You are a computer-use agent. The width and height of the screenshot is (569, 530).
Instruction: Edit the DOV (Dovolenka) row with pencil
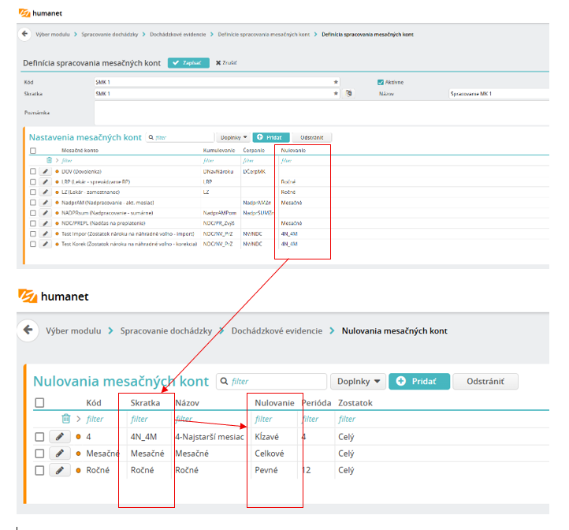45,171
